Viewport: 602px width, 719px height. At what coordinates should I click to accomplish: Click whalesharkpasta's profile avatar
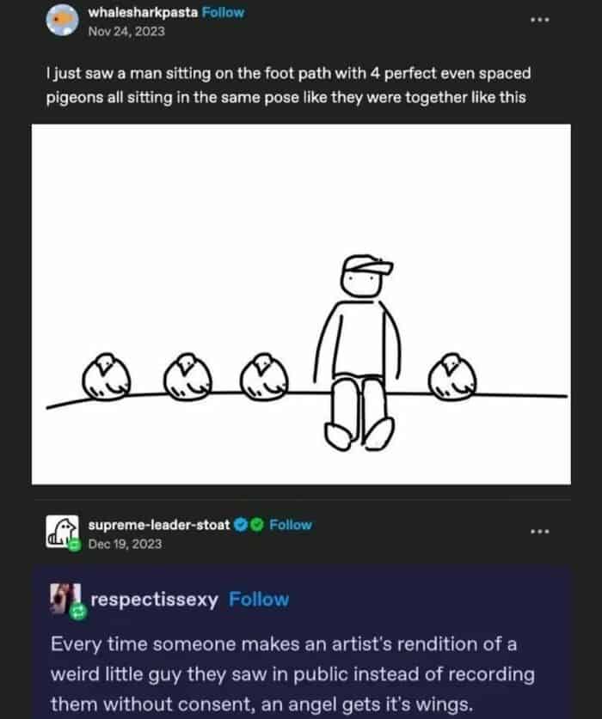tap(60, 21)
